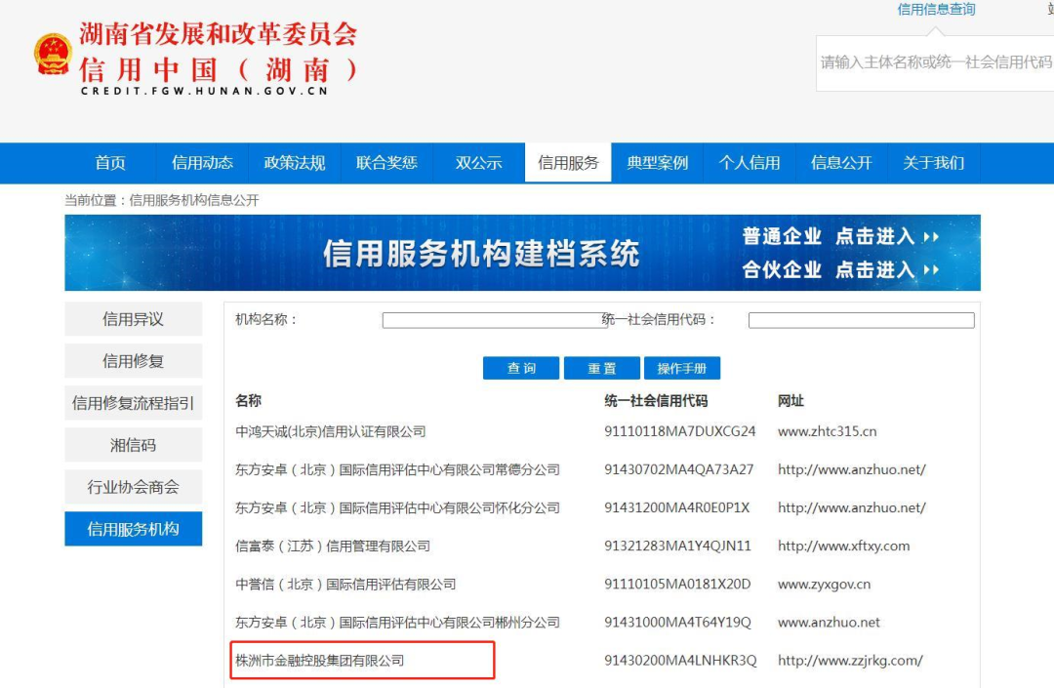Select 信用异议 in left sidebar

point(133,319)
